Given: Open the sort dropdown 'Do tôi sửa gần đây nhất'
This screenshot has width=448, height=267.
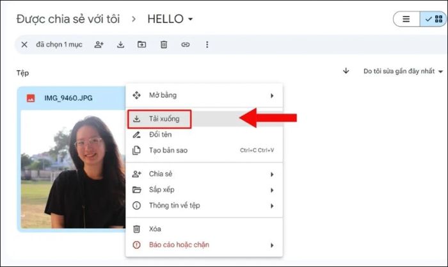Looking at the screenshot, I should click(x=403, y=71).
